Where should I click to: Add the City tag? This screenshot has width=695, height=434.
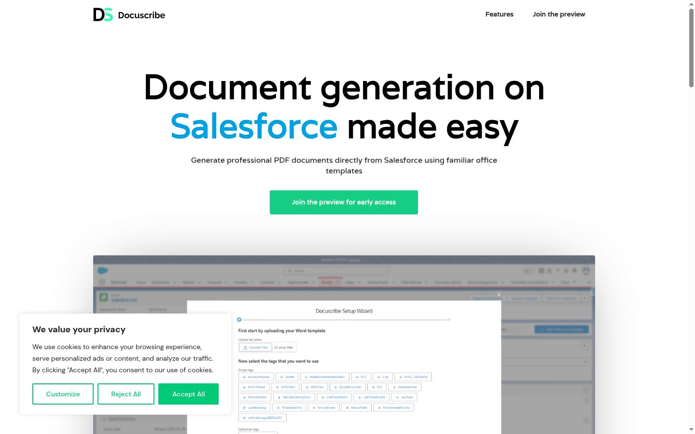pos(383,377)
